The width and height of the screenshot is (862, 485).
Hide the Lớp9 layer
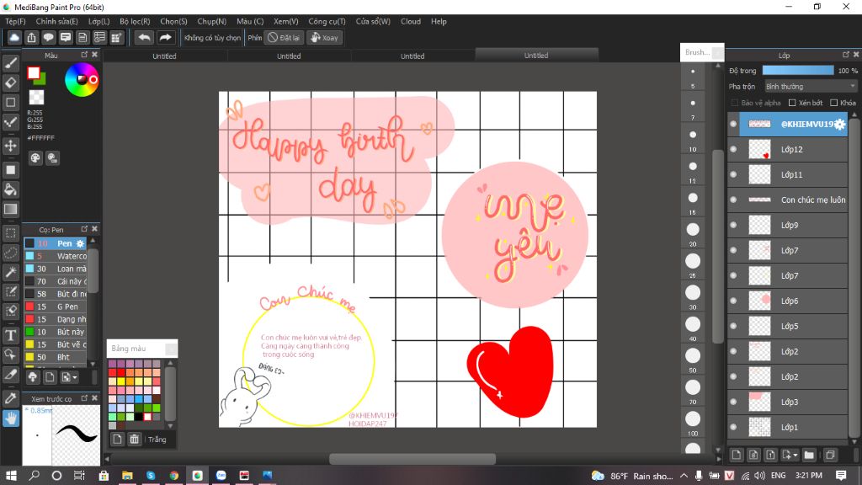tap(733, 225)
